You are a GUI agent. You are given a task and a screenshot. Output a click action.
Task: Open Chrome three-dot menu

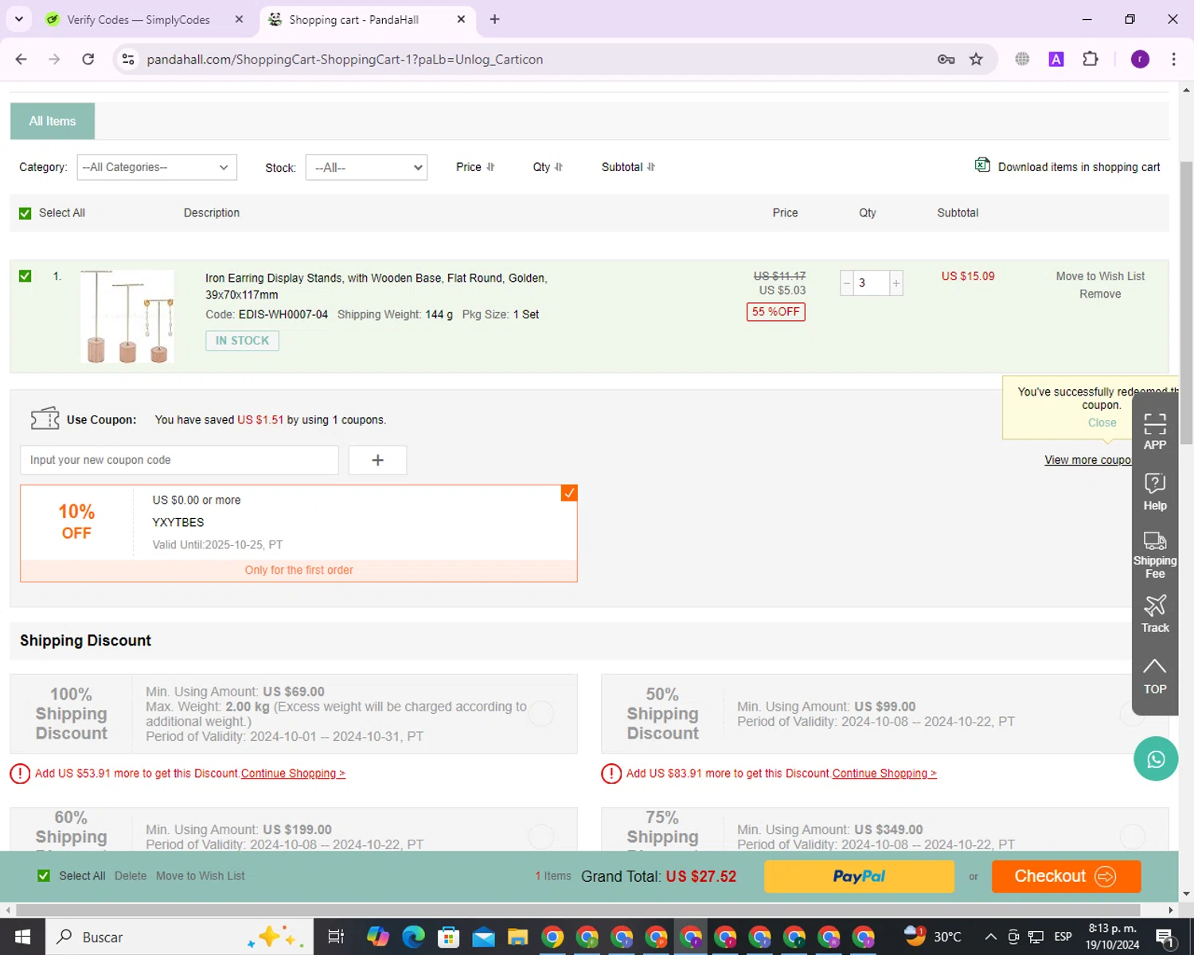pyautogui.click(x=1173, y=59)
